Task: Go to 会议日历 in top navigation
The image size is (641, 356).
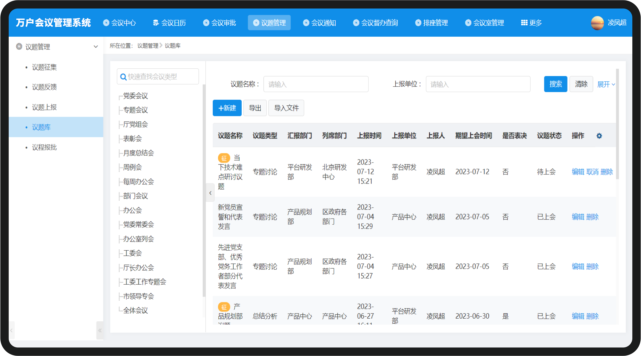Action: [170, 23]
